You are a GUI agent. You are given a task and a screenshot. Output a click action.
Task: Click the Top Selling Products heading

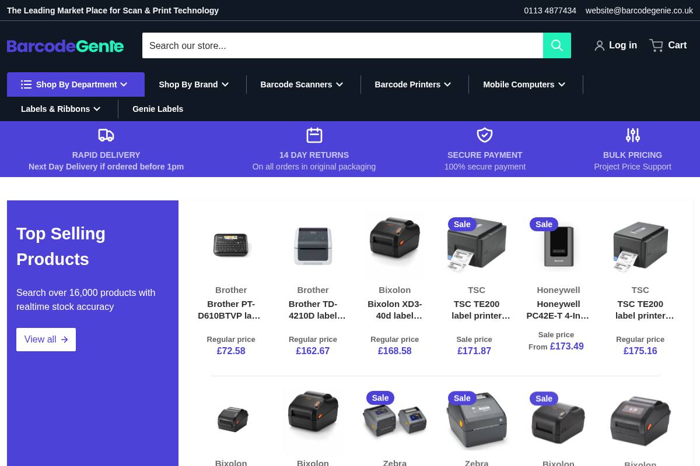coord(61,246)
